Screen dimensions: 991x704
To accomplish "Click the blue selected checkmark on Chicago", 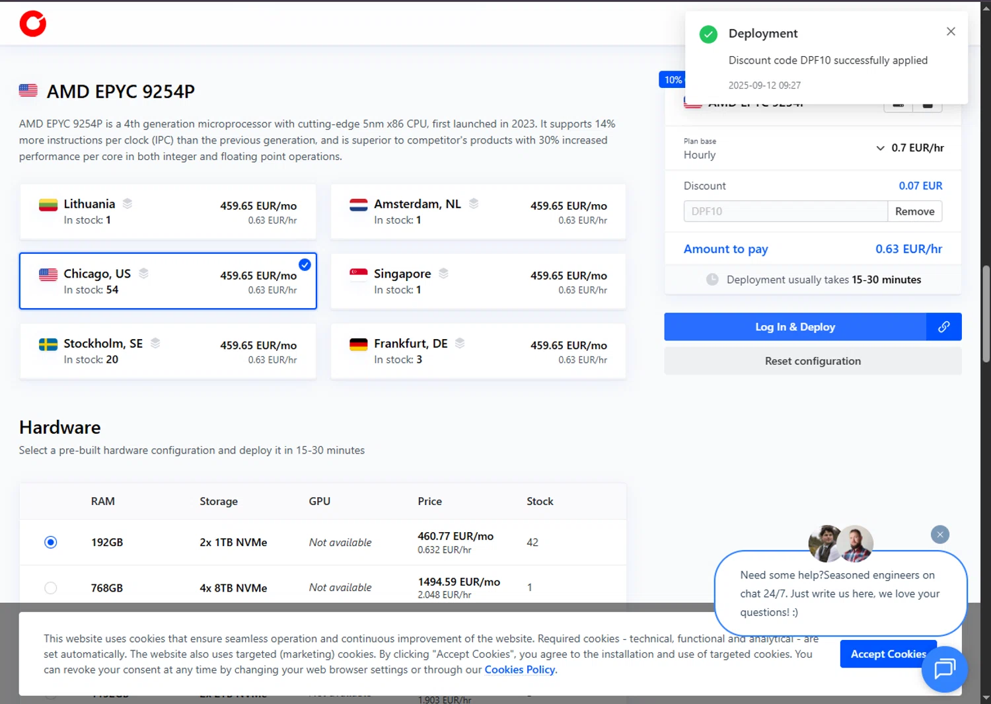I will tap(305, 264).
